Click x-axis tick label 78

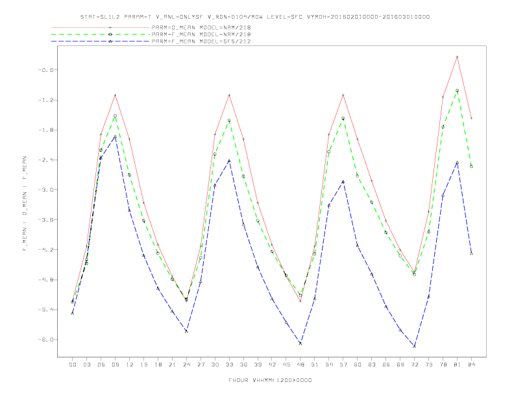pos(443,365)
